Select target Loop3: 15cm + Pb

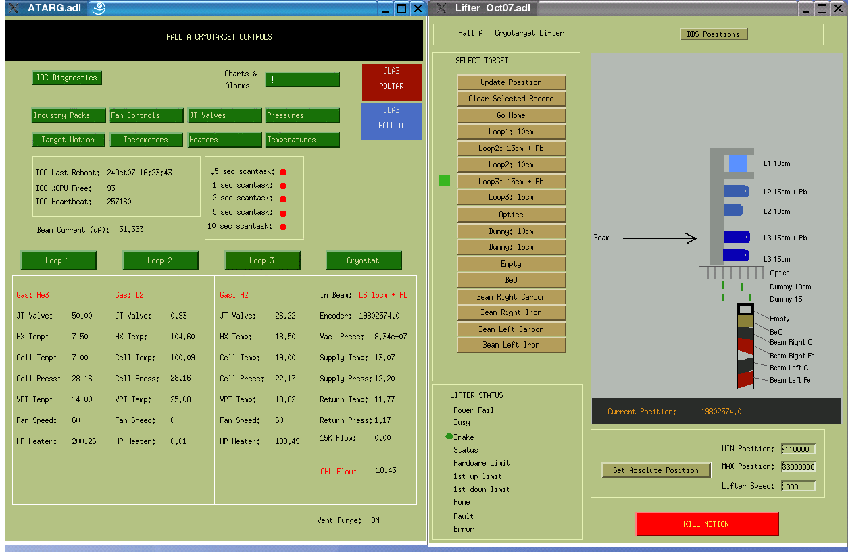tap(512, 182)
